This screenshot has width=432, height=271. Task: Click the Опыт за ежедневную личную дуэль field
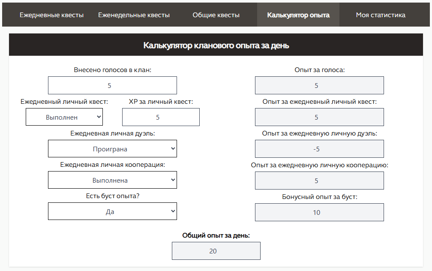(x=319, y=149)
